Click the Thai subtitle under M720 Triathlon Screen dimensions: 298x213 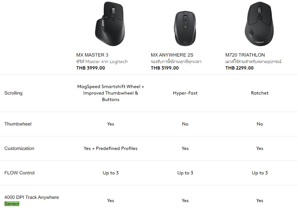click(x=253, y=62)
